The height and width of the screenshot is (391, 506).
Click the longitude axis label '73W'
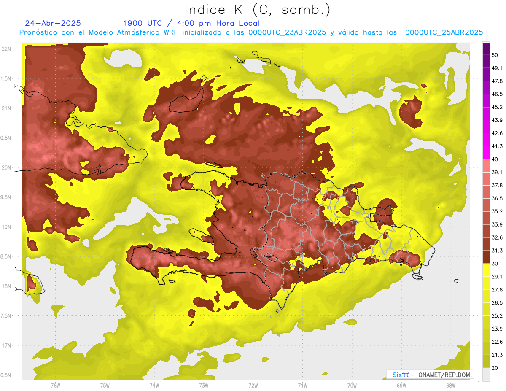coord(204,386)
